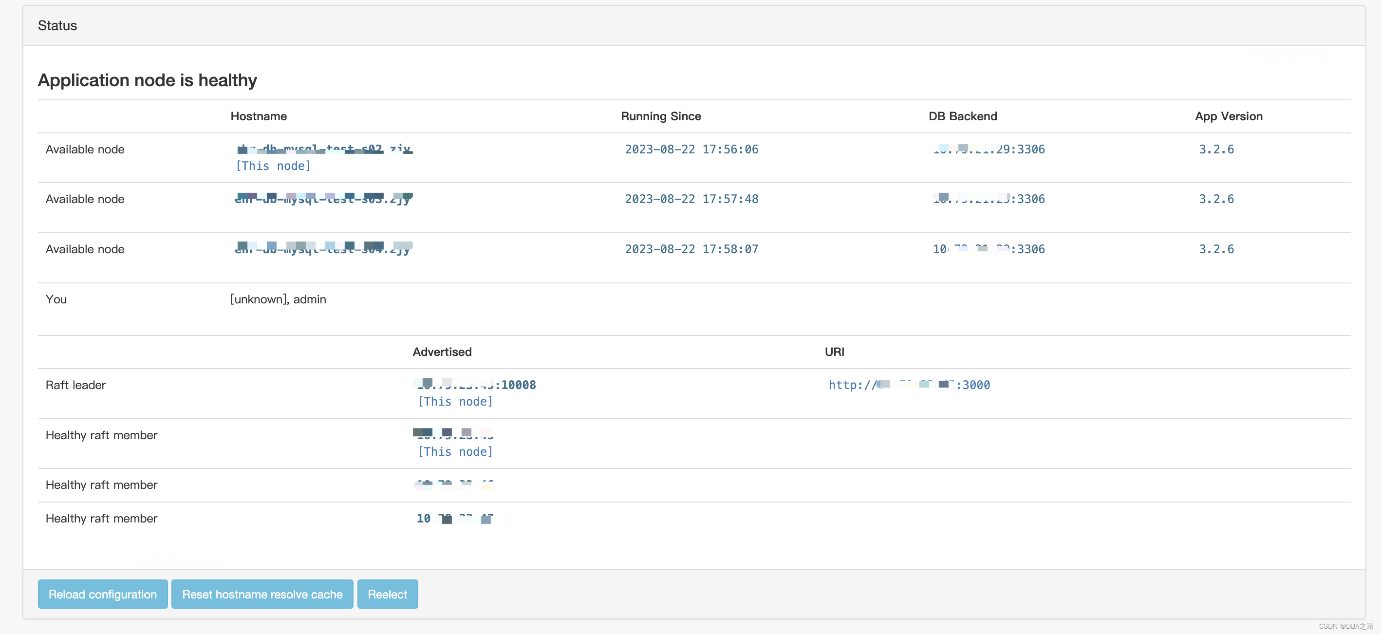Click the Status panel header
1381x634 pixels.
tap(57, 25)
